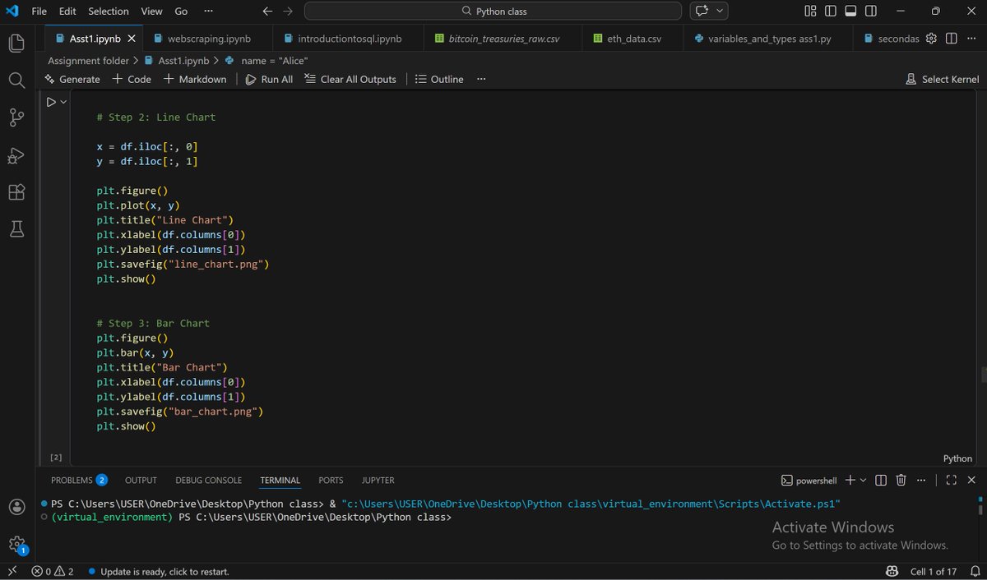Add a new terminal with plus icon
This screenshot has width=987, height=580.
tap(850, 480)
